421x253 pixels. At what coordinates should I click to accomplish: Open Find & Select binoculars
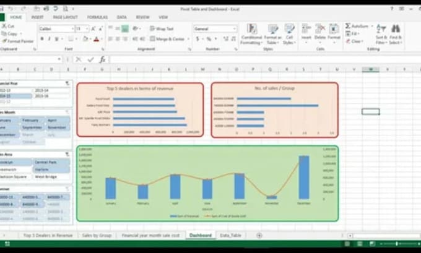[396, 35]
